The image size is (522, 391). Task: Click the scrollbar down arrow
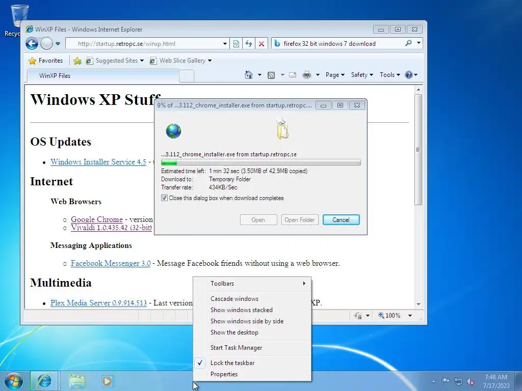pos(419,304)
